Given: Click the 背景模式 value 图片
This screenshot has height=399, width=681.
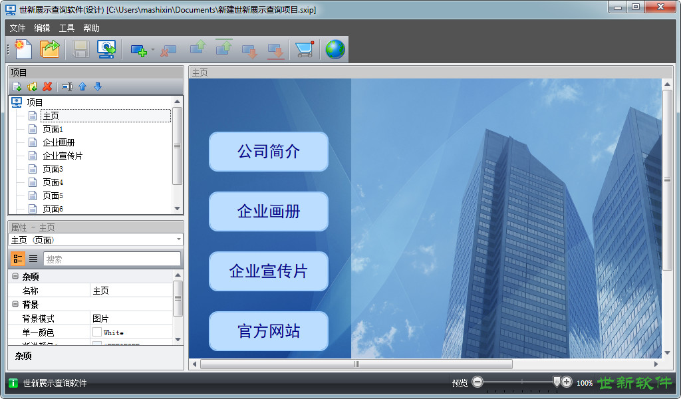Looking at the screenshot, I should click(131, 319).
